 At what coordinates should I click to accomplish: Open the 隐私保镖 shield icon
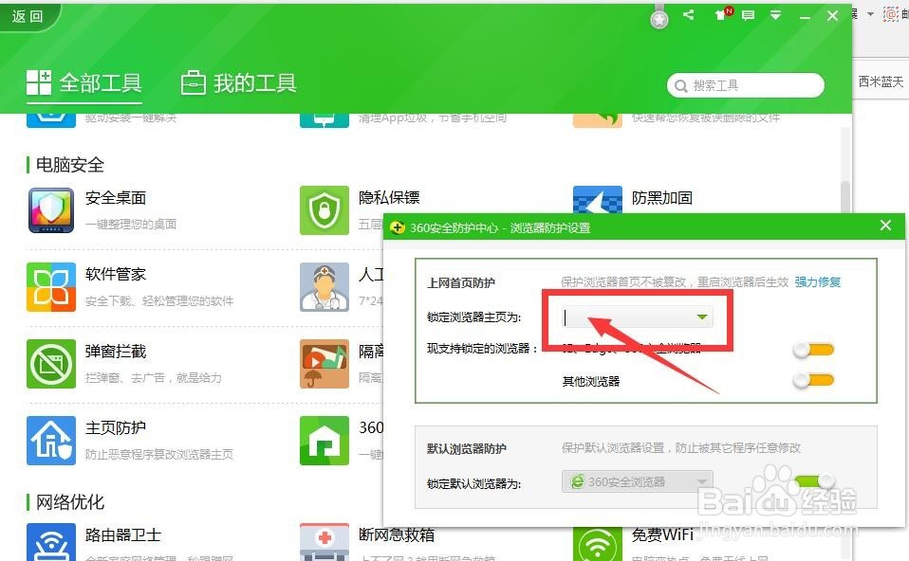click(x=325, y=210)
